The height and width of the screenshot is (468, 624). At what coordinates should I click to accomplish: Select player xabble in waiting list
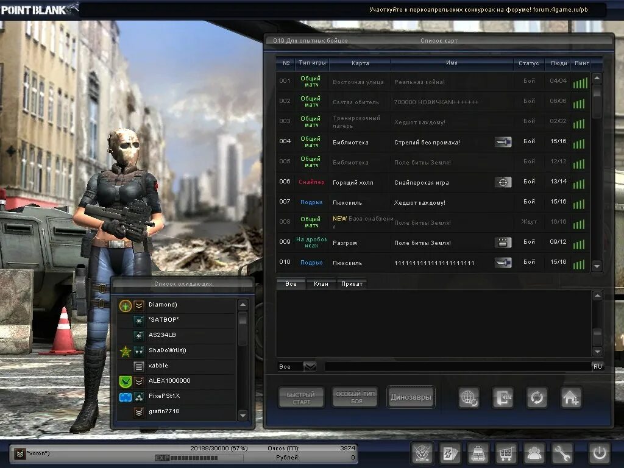[x=177, y=366]
